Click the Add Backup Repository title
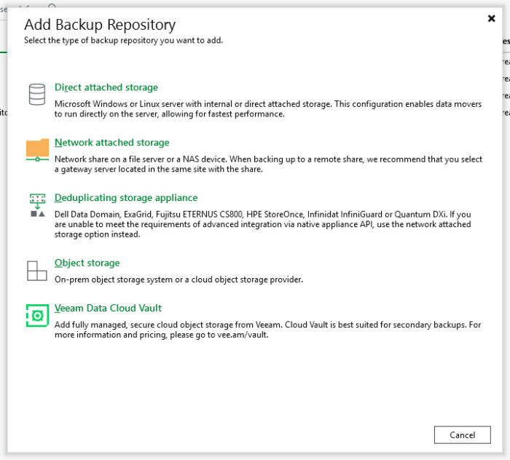510x460 pixels. [x=100, y=25]
